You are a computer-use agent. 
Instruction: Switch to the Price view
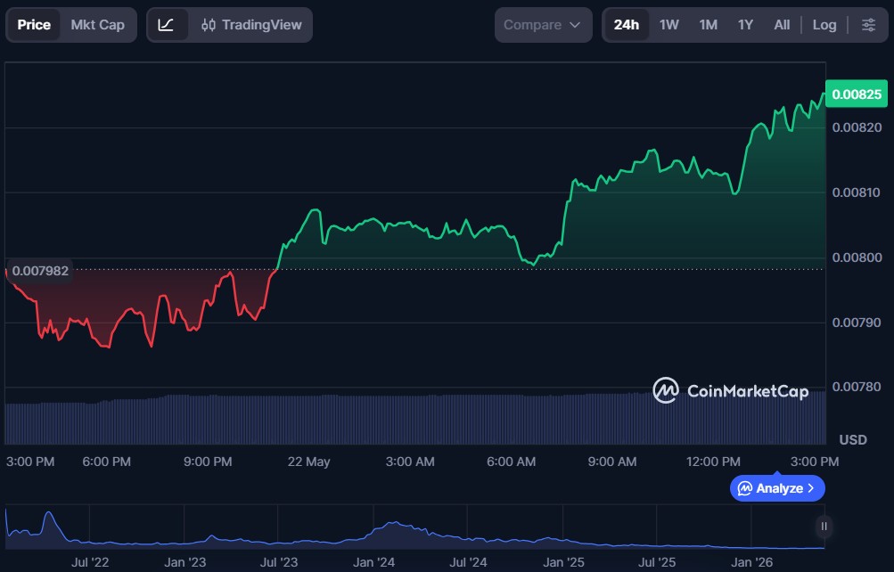tap(34, 25)
